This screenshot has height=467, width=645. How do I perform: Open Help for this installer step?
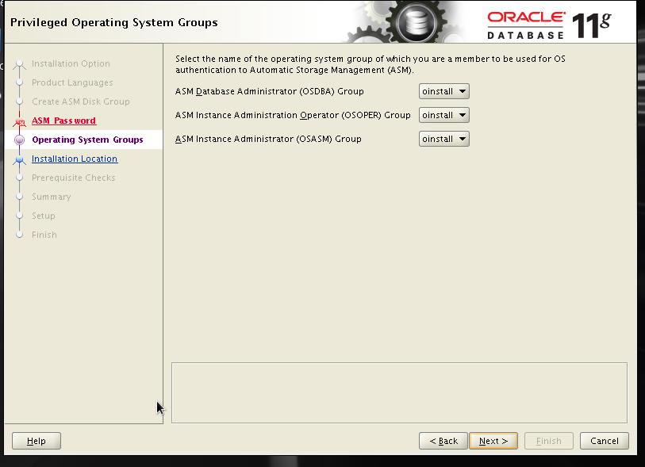point(36,441)
